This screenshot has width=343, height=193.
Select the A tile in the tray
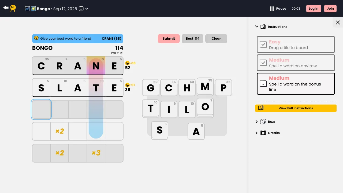pos(196,131)
